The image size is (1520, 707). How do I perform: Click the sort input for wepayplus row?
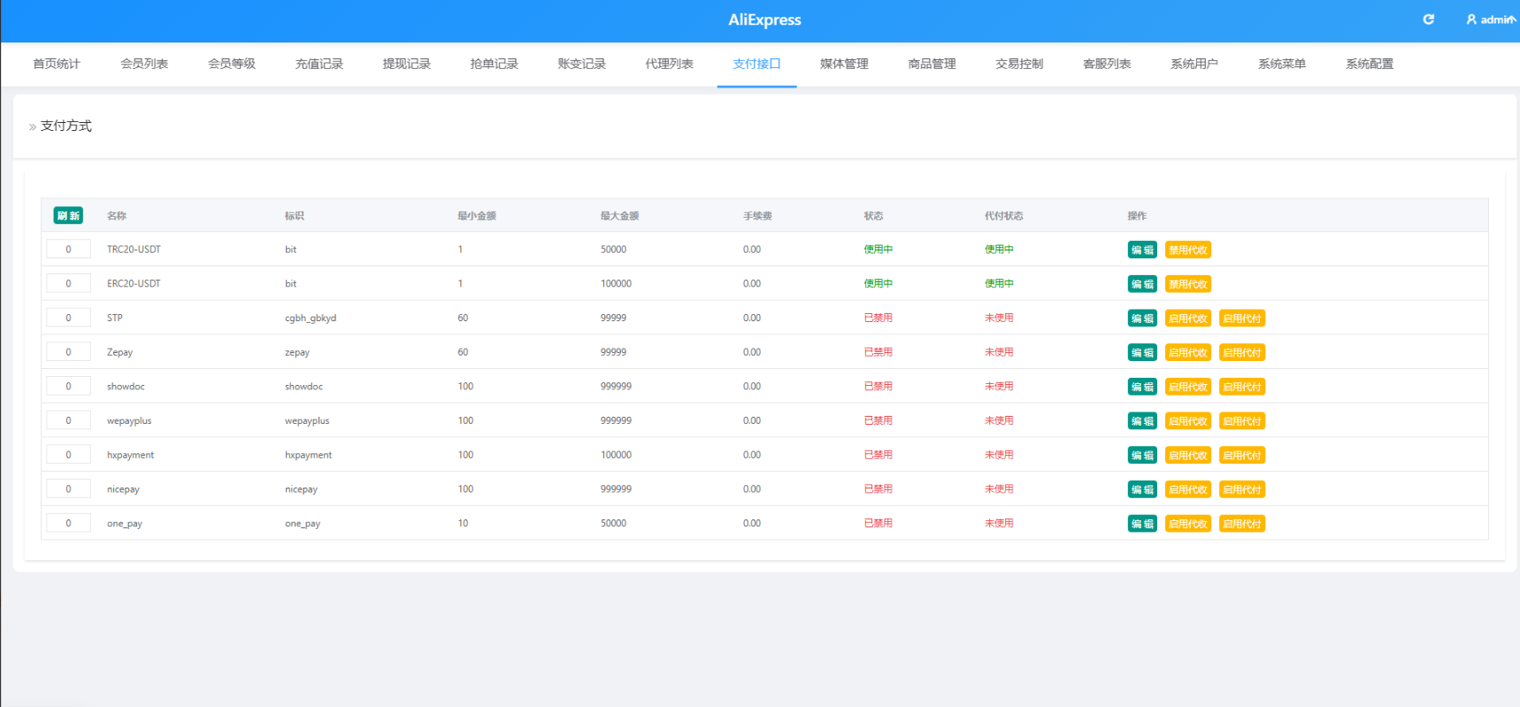tap(68, 420)
